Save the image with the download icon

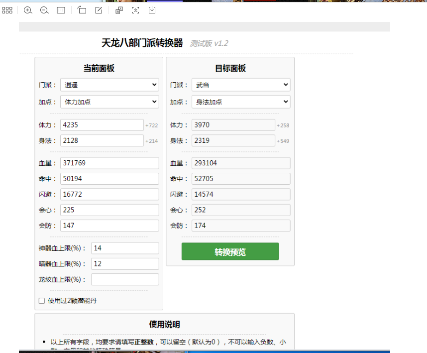point(152,10)
